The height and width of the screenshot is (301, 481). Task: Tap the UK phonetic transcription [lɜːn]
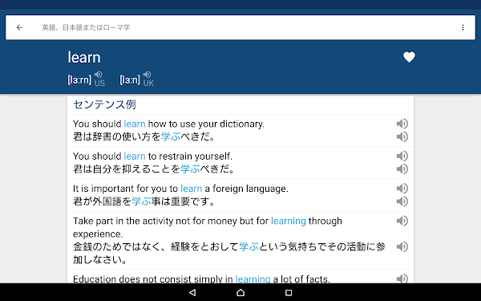coord(130,79)
